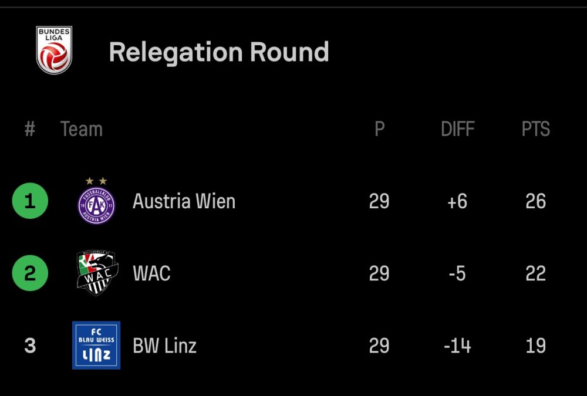Open the Austria Wien team name
The width and height of the screenshot is (587, 396).
[184, 201]
